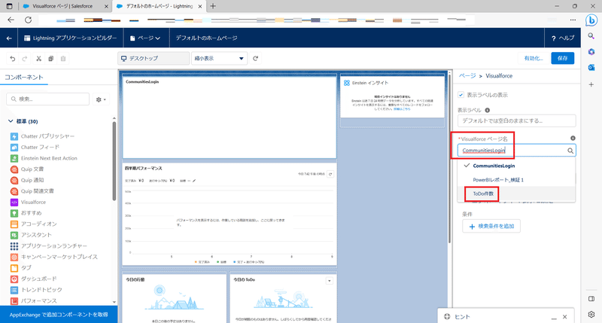The width and height of the screenshot is (602, 323).
Task: Open the Edge sidebar search icon
Action: 591,35
